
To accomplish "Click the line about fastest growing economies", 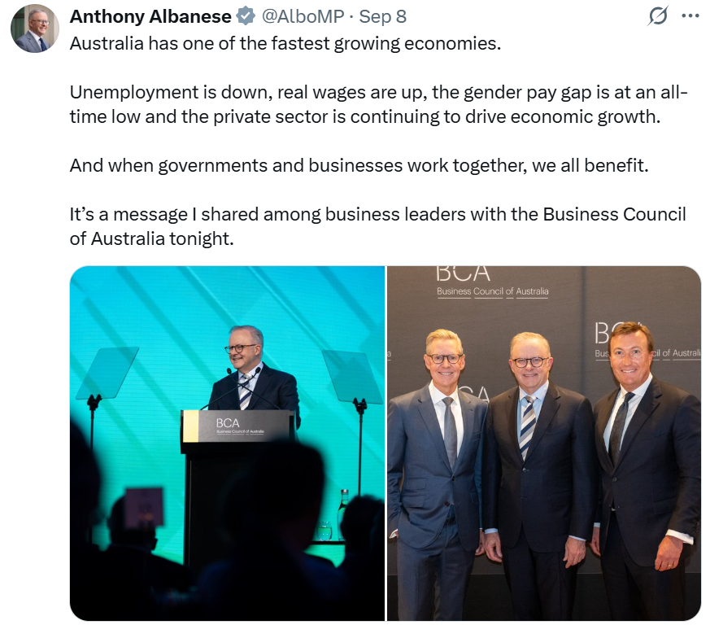I will pos(285,43).
